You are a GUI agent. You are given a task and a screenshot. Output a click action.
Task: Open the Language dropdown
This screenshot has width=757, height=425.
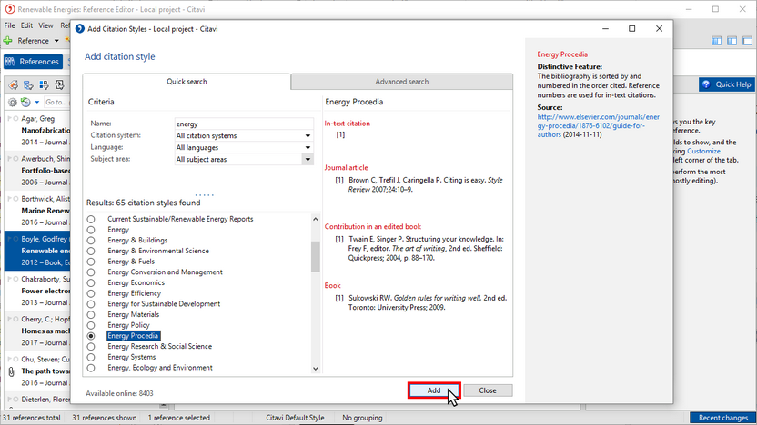244,147
